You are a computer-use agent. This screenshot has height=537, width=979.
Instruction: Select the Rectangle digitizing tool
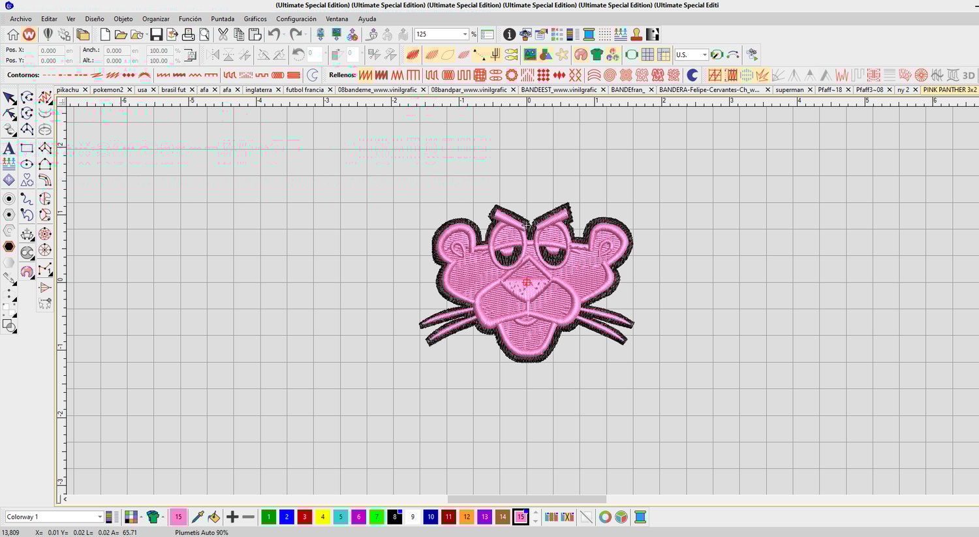pos(27,148)
